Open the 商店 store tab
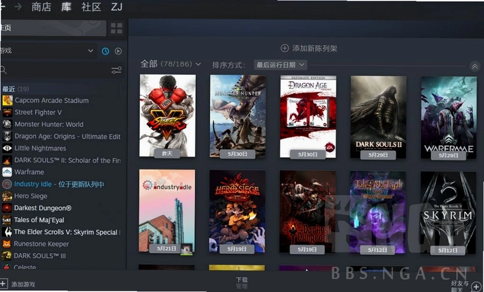 coord(41,7)
